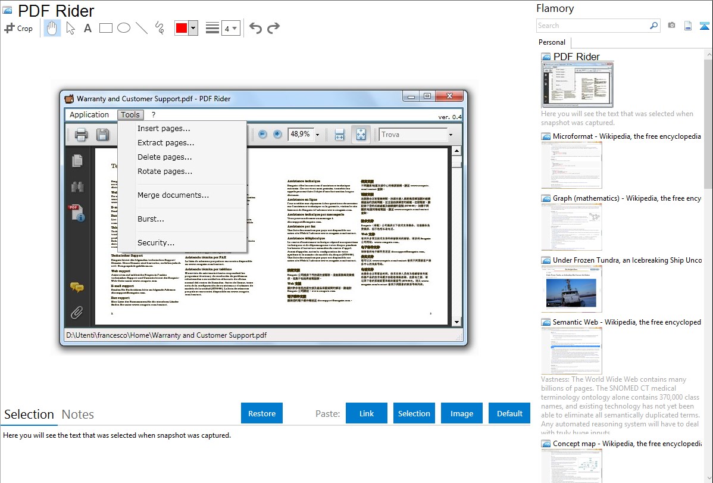Click the fit width icon

coord(339,134)
